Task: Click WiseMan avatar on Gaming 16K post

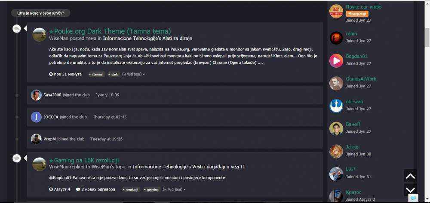Action: (x=39, y=164)
